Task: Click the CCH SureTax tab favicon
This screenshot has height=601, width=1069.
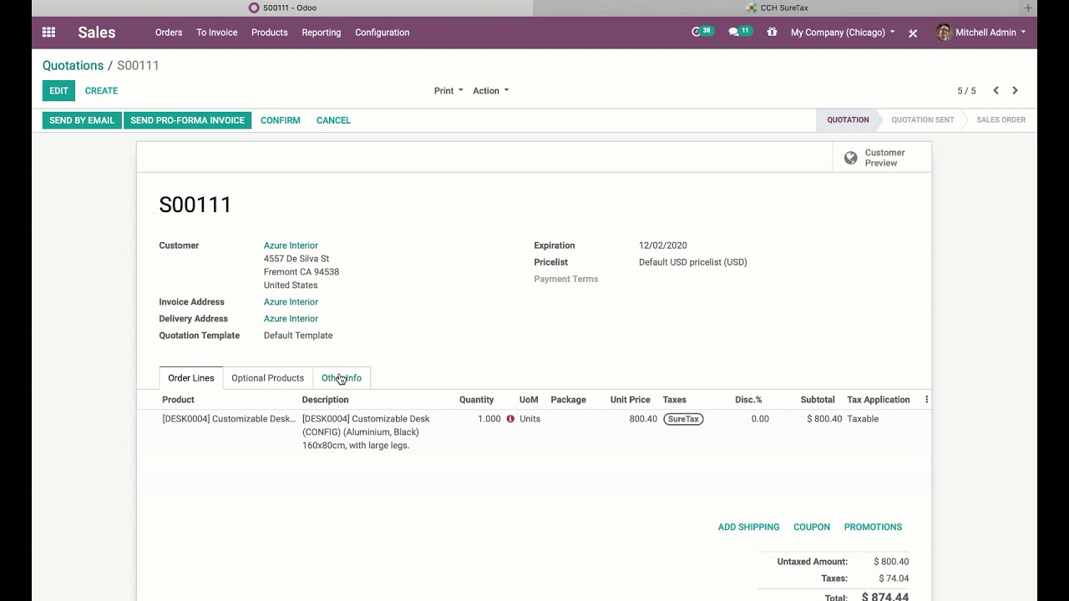Action: click(x=752, y=8)
